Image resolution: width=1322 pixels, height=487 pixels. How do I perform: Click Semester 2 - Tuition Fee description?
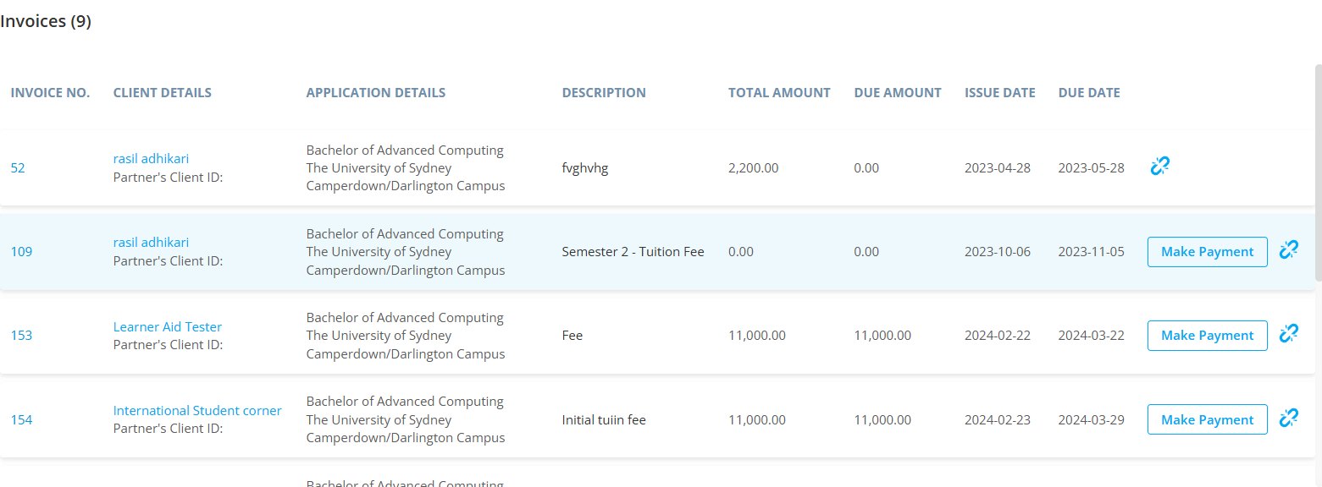[633, 252]
